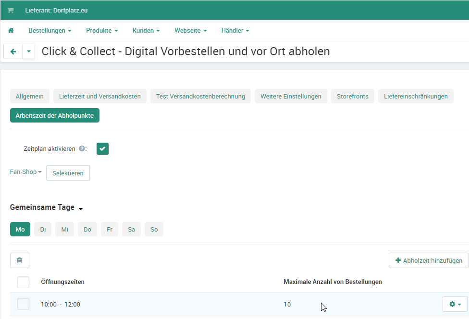Click the shopping cart icon in header
469x319 pixels.
pyautogui.click(x=11, y=11)
